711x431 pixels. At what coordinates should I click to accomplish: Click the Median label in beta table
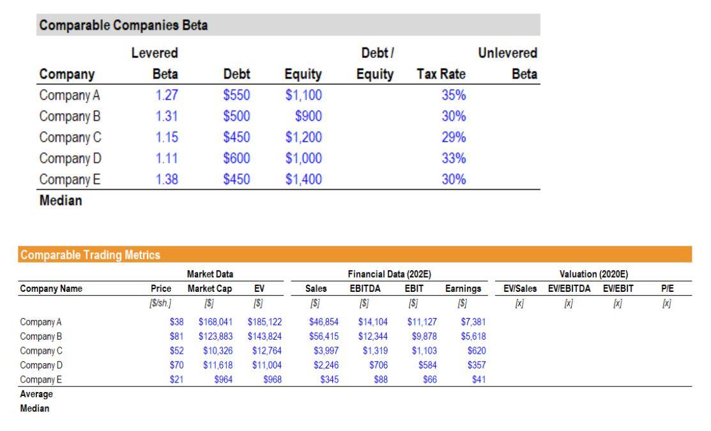coord(61,200)
